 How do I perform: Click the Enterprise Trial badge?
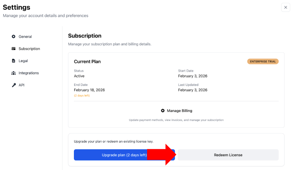tap(263, 61)
